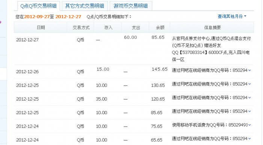Click the 120.65 balance value
The image size is (263, 145).
(x=158, y=99)
